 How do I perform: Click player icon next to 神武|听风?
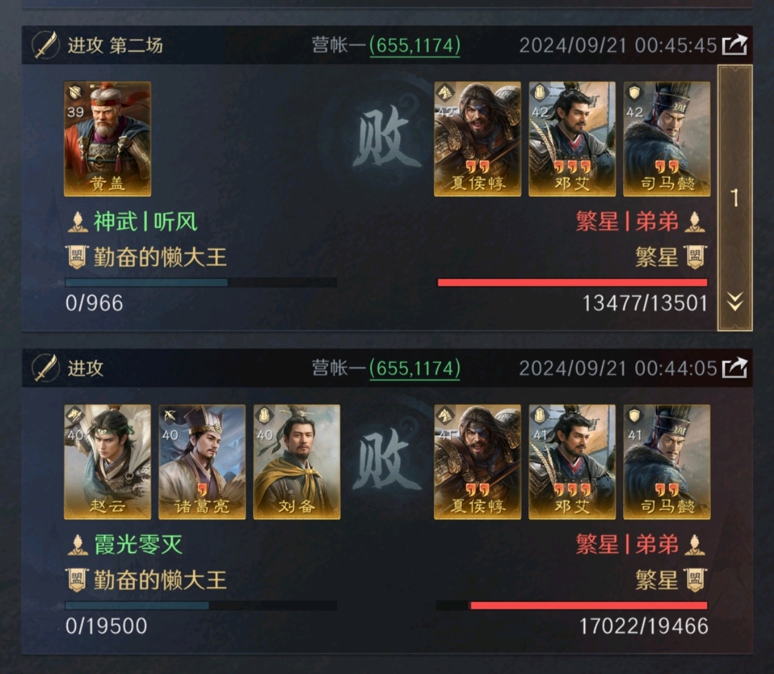77,221
